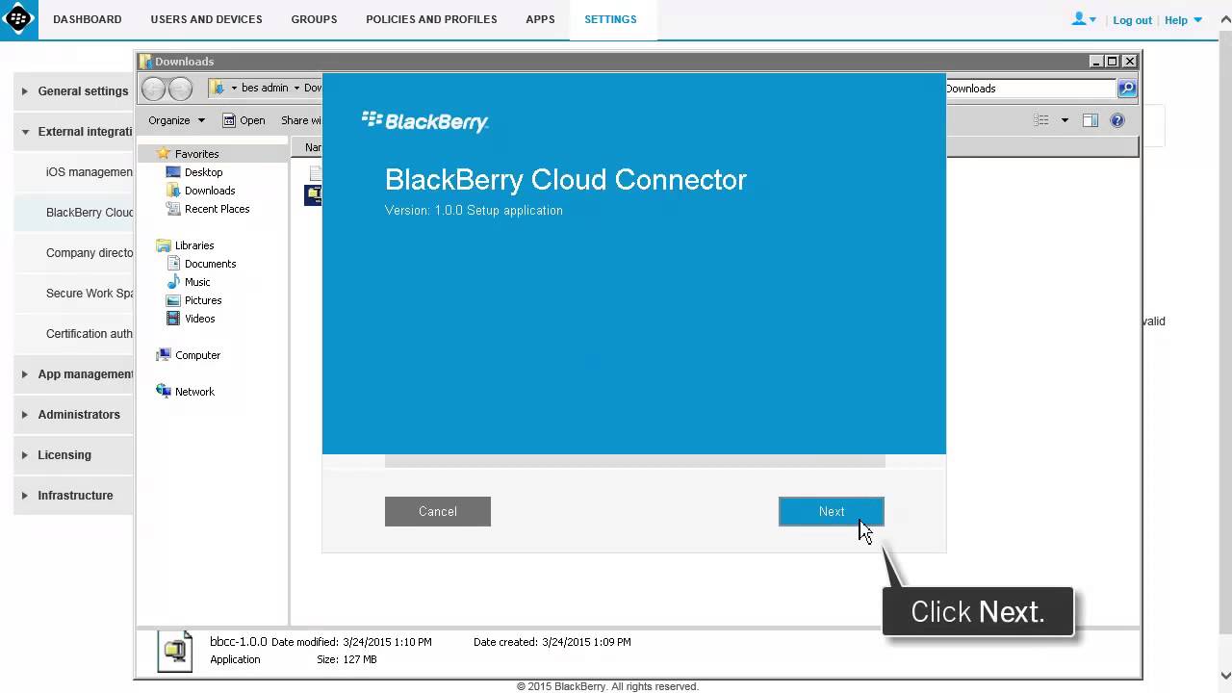Select Videos library
1232x693 pixels.
(199, 319)
